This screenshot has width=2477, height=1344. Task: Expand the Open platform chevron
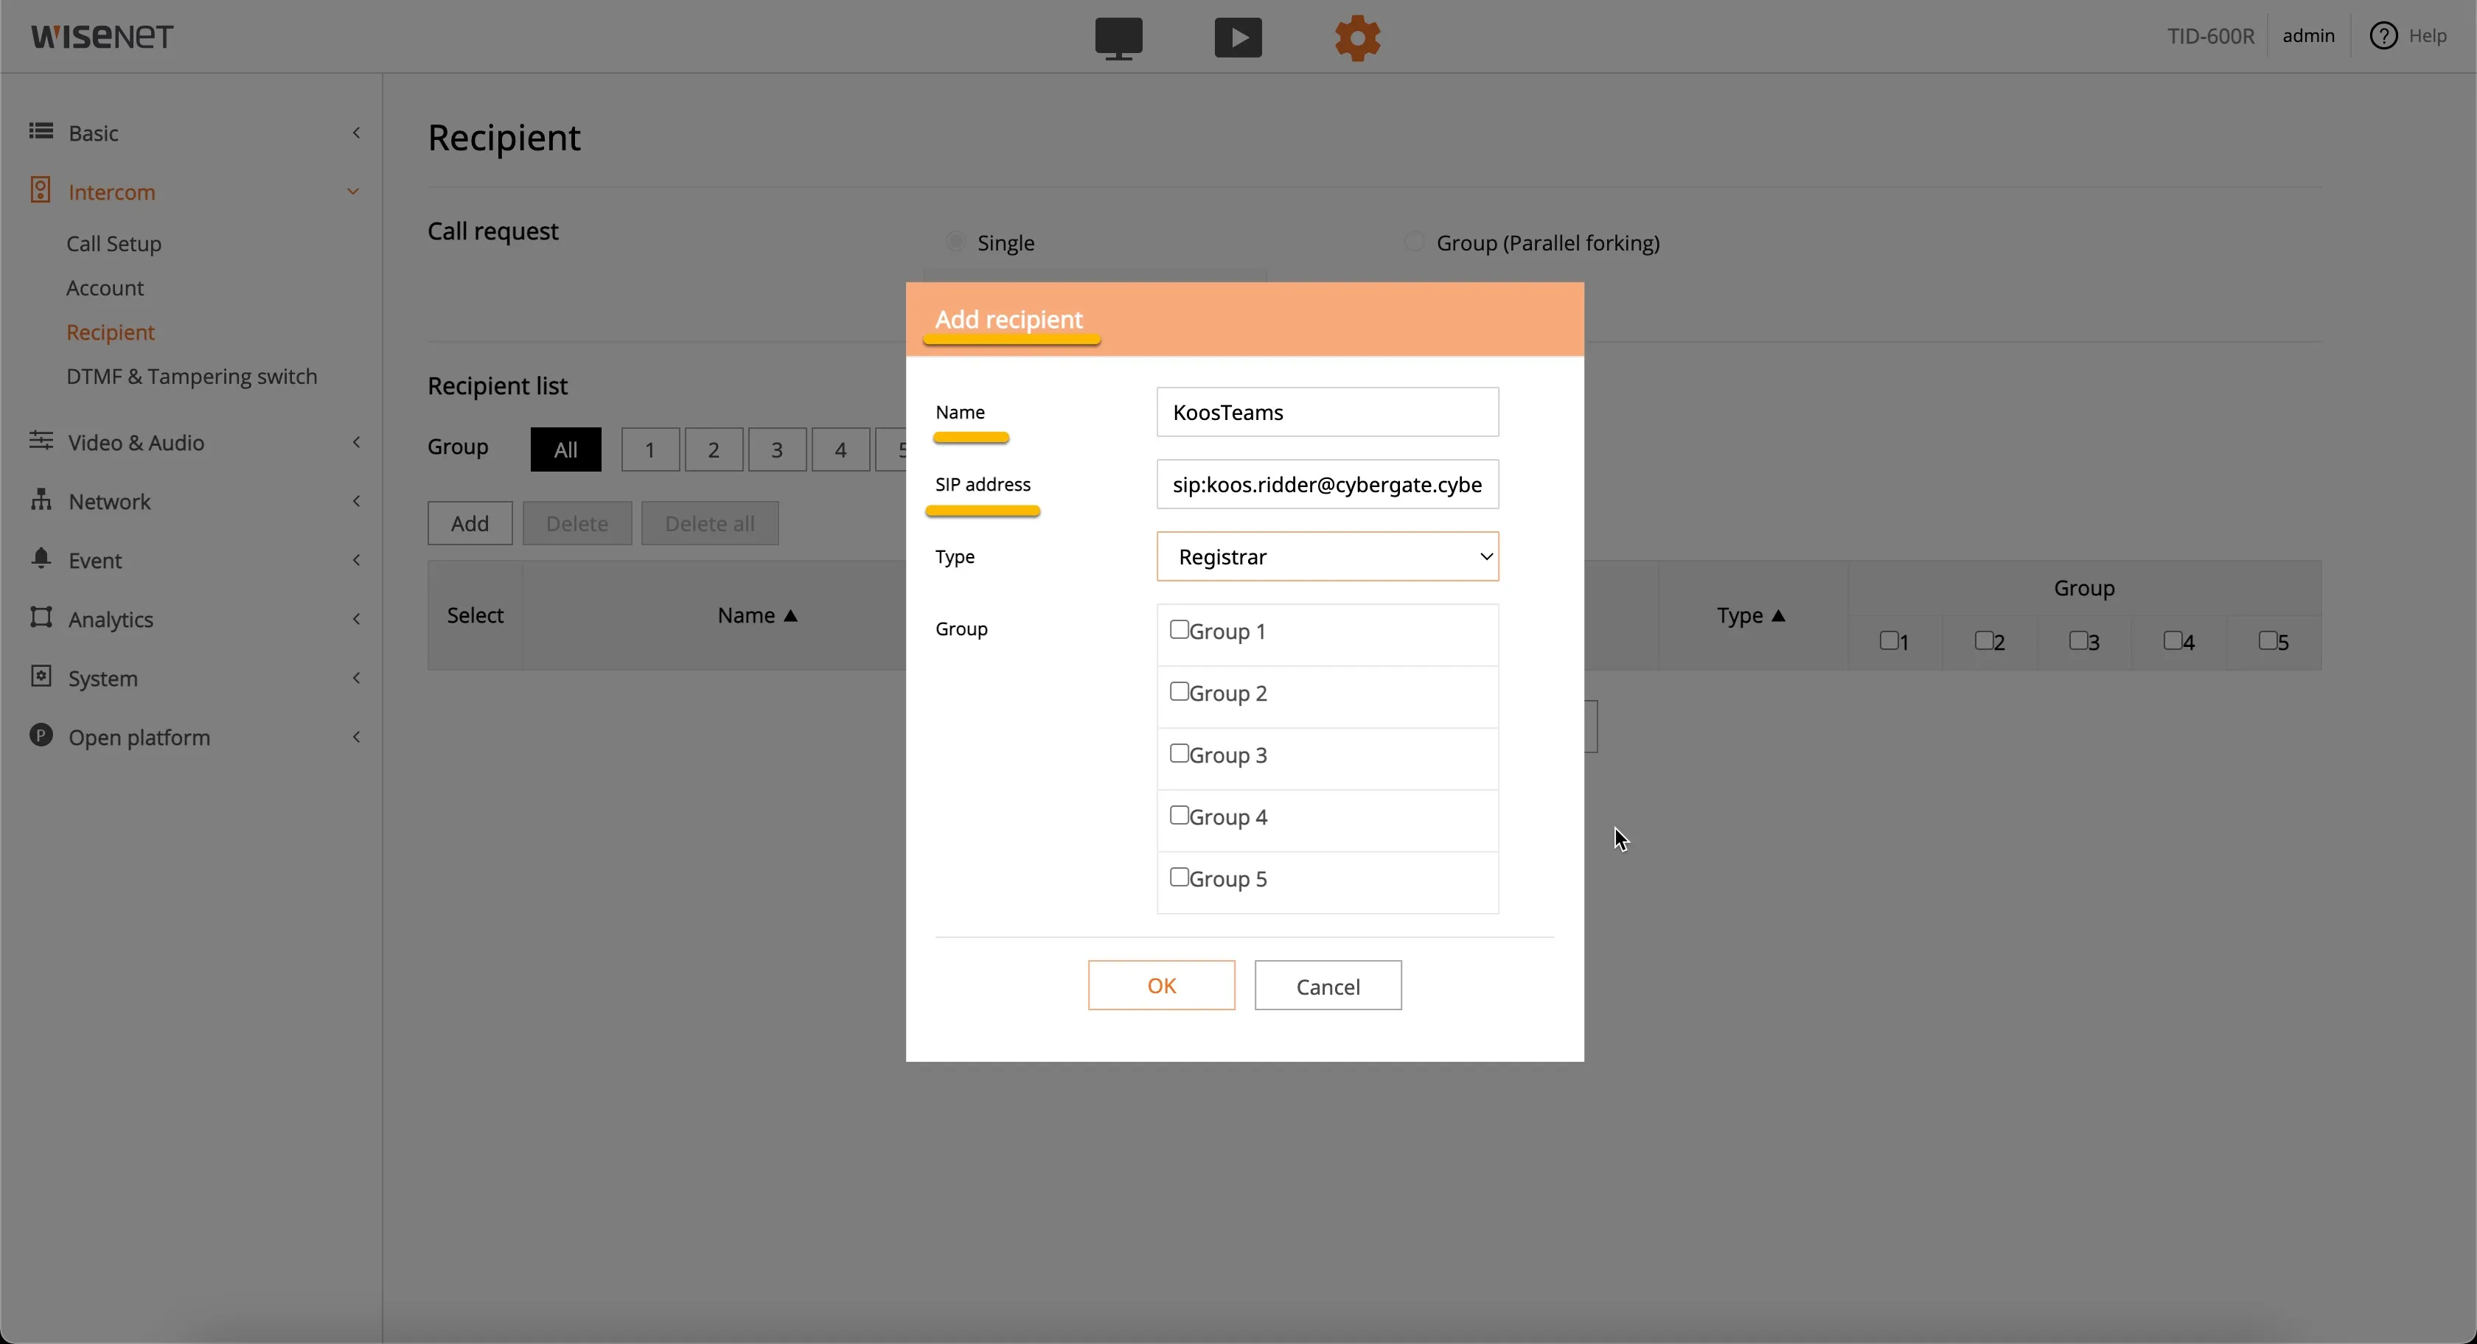[357, 738]
